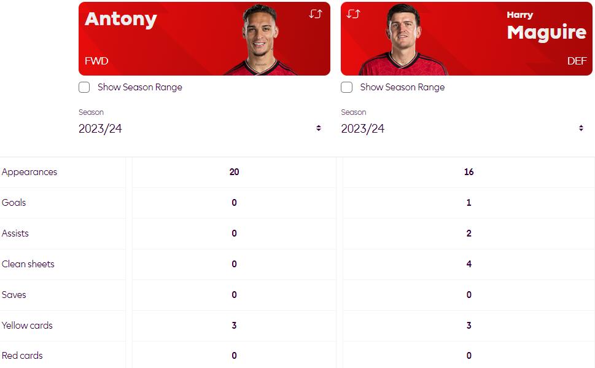Click the DEF position label on Maguire's card

[x=577, y=61]
